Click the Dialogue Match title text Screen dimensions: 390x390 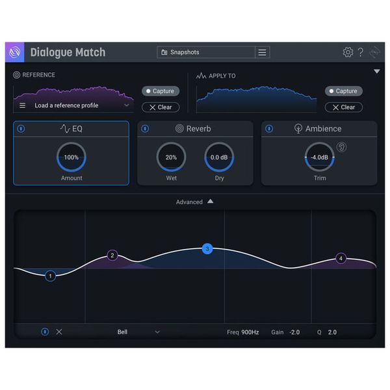[x=68, y=53]
